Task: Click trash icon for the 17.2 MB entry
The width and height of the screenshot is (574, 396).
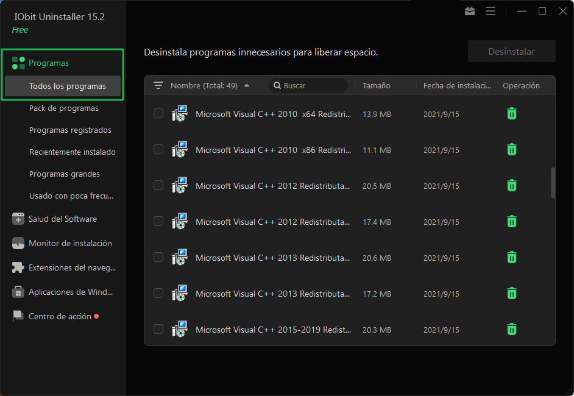Action: [512, 293]
